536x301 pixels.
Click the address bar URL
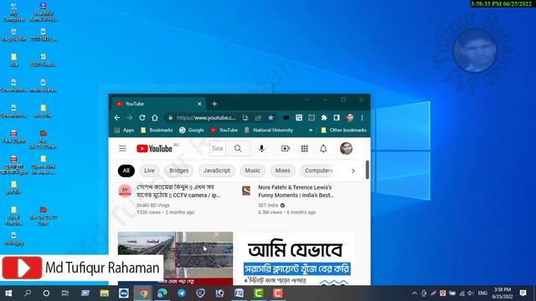pos(206,118)
